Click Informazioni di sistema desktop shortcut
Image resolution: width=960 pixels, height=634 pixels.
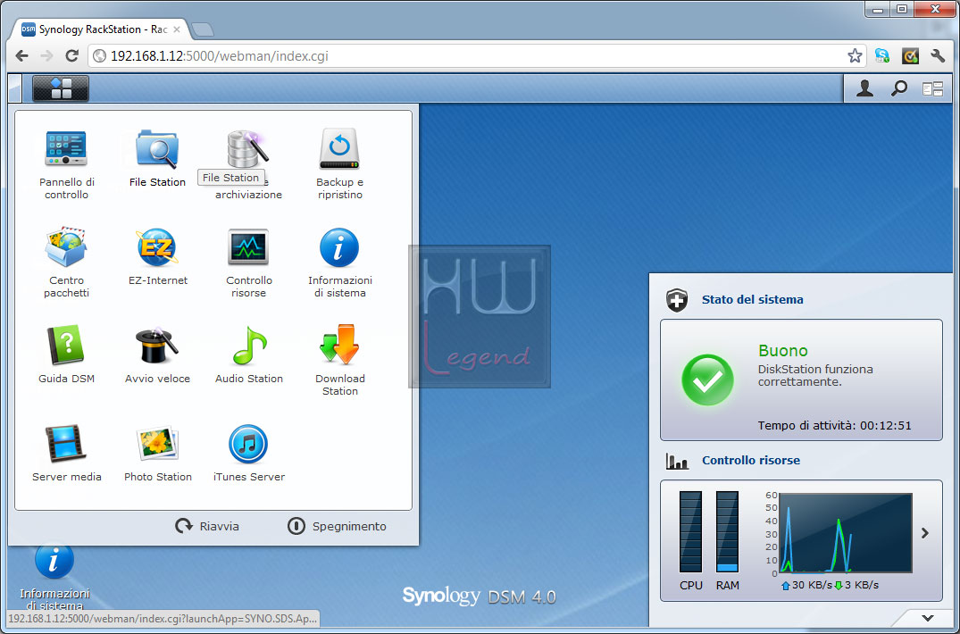point(54,575)
